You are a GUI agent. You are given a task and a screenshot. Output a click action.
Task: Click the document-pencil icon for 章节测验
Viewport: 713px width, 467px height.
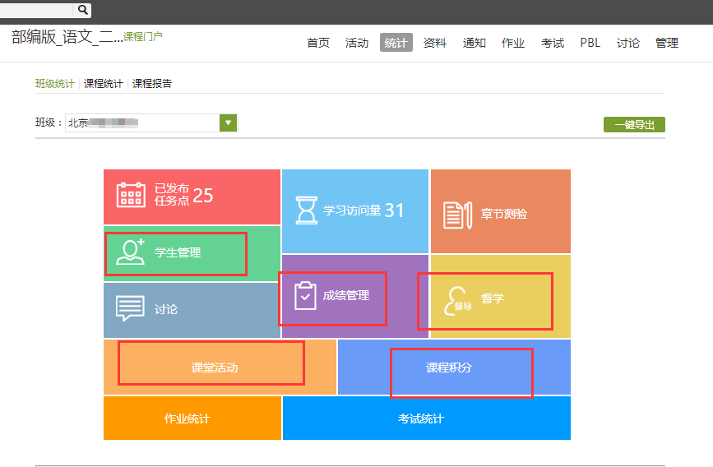pyautogui.click(x=456, y=214)
